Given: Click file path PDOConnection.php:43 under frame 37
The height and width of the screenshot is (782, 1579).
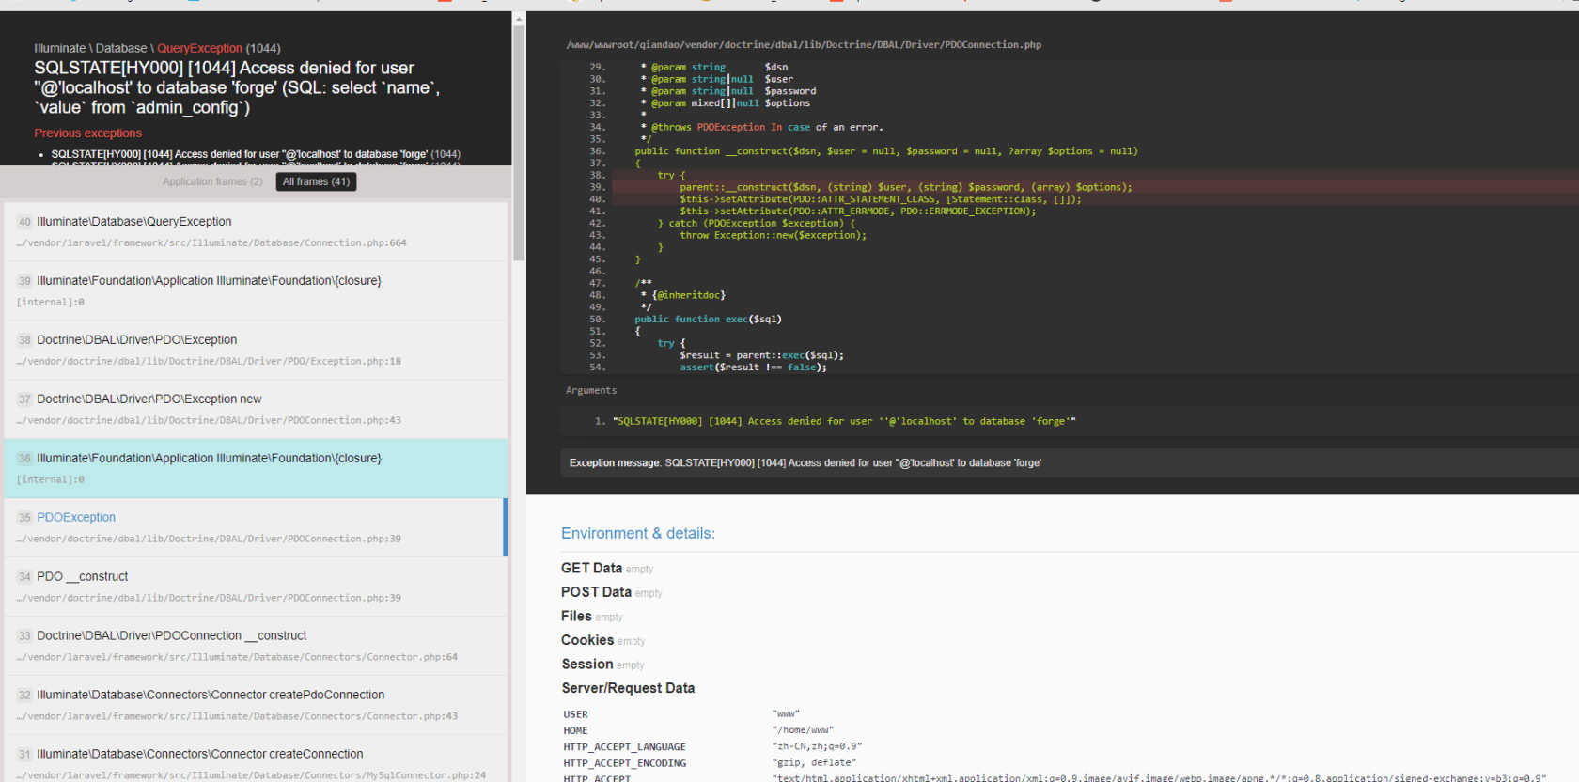Looking at the screenshot, I should point(209,420).
